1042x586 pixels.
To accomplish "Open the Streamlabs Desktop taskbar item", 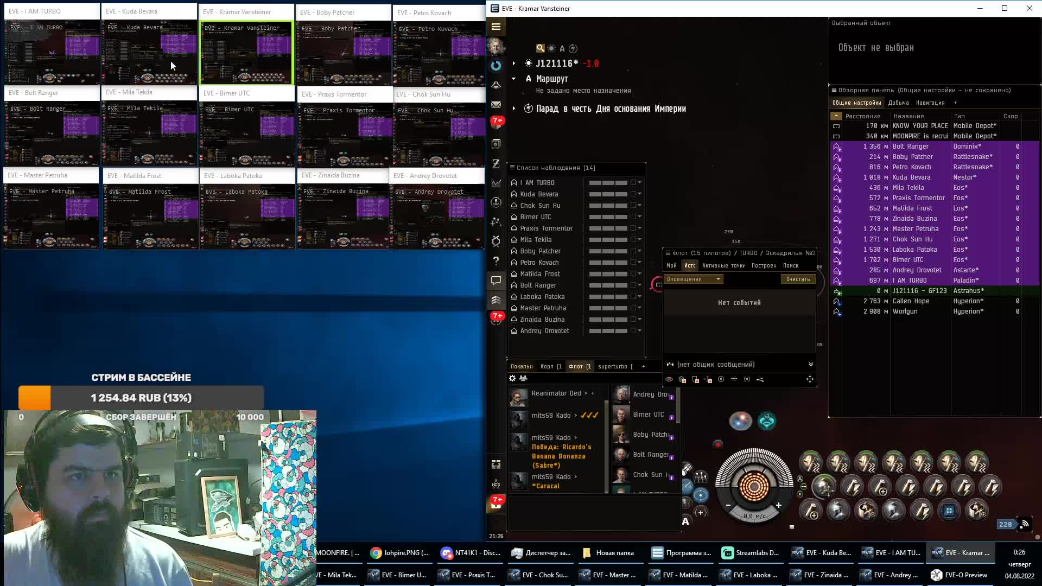I will tap(751, 552).
